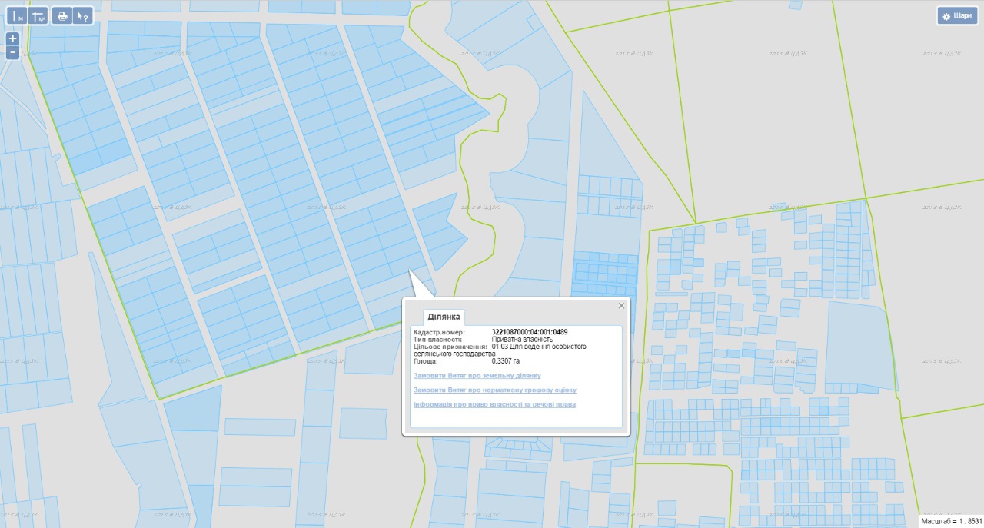Select the distance measurement tool

tap(18, 15)
